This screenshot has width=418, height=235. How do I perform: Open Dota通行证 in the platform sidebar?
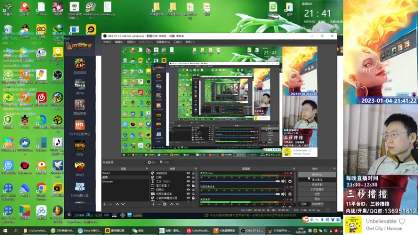[x=80, y=190]
